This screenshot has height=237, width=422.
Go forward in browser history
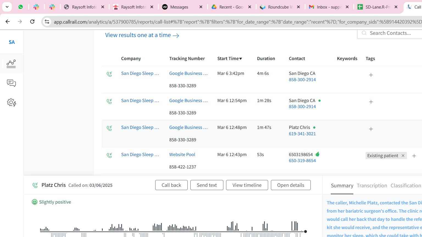20,21
